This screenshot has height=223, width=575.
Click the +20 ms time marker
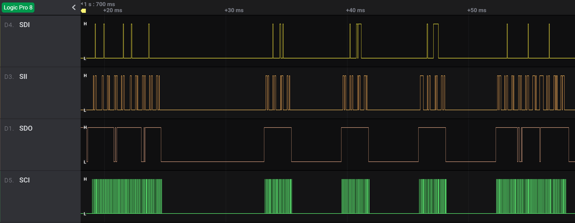pos(113,10)
